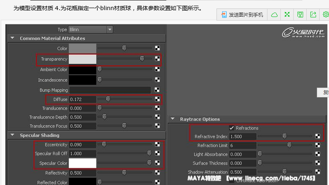Image resolution: width=329 pixels, height=185 pixels.
Task: Open map button for Transparency attribute
Action: pos(157,59)
